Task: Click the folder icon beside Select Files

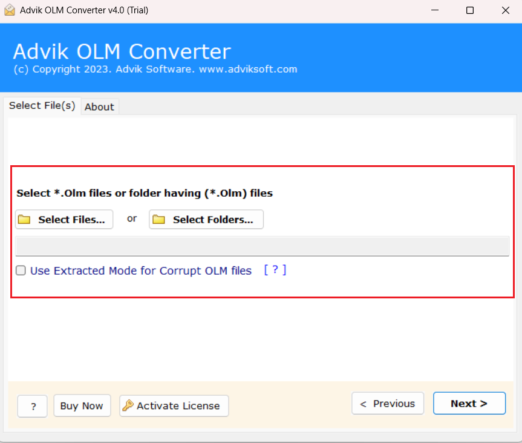Action: tap(24, 220)
